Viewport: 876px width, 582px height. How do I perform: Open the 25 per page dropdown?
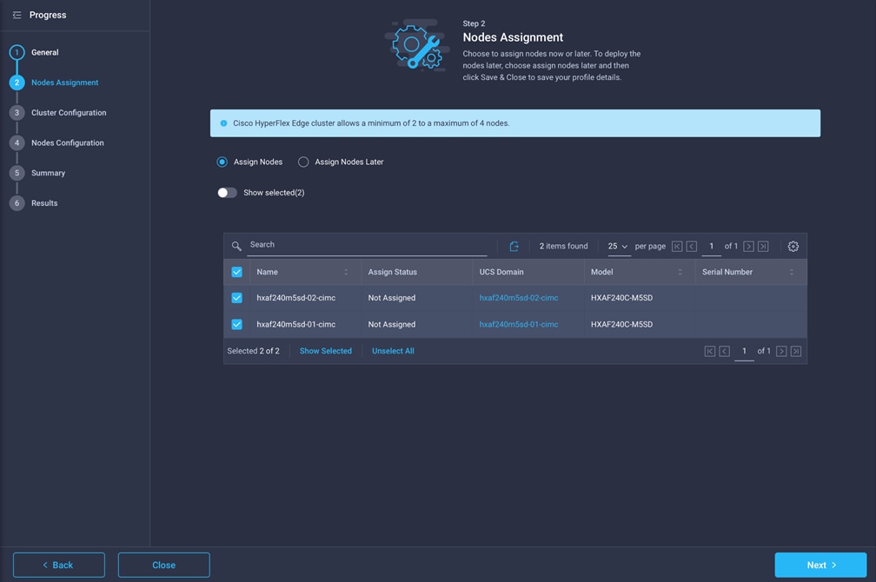tap(619, 247)
